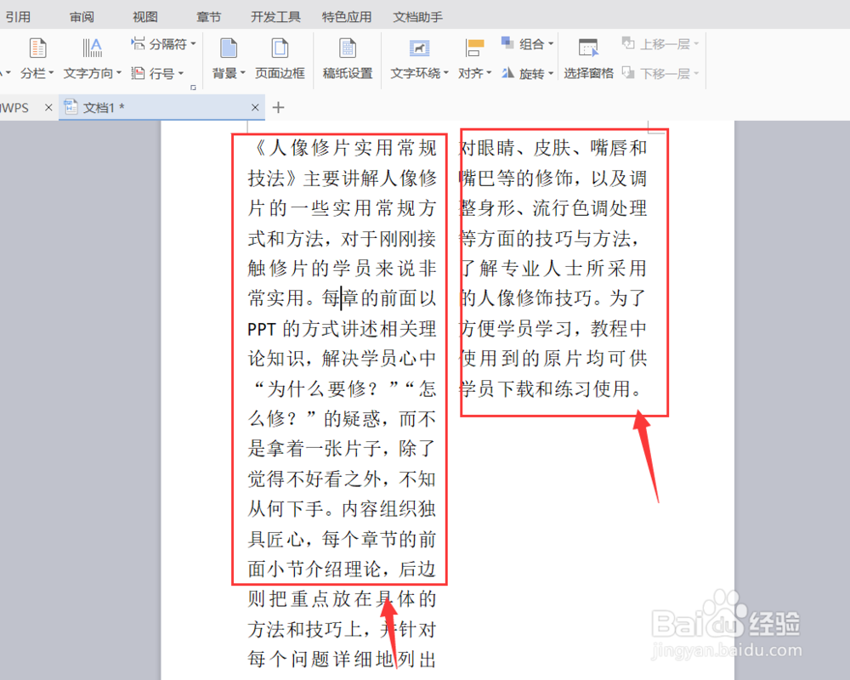This screenshot has width=850, height=680.
Task: Open the 开发工具 (Developer) tab
Action: click(275, 15)
